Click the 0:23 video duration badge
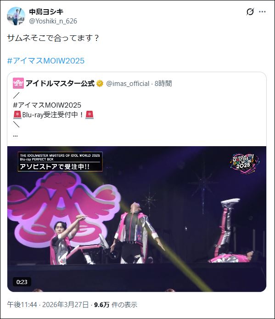 [x=22, y=282]
